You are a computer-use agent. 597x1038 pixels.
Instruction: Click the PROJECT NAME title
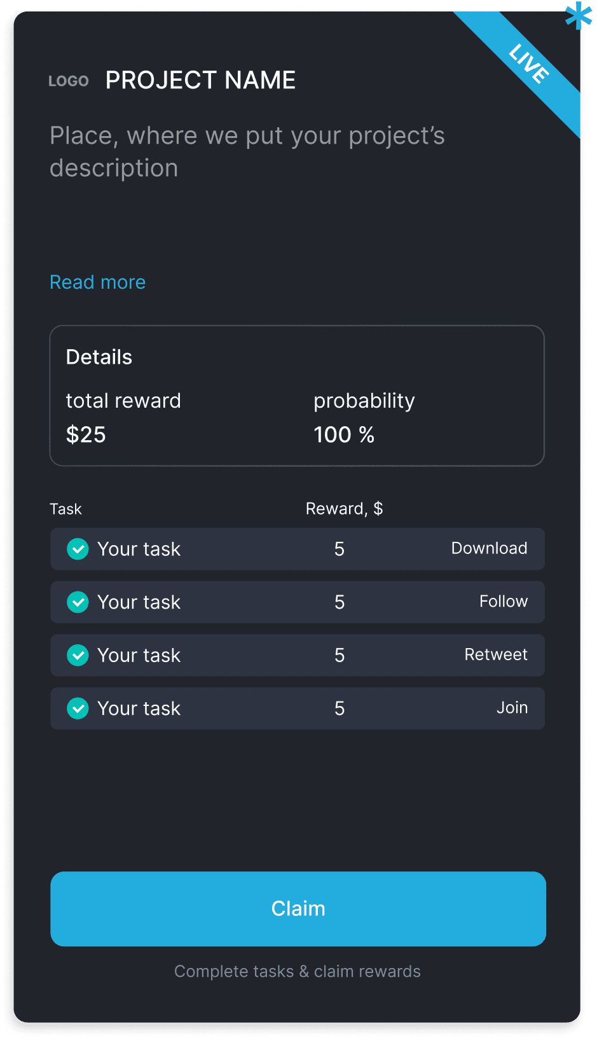pyautogui.click(x=200, y=80)
